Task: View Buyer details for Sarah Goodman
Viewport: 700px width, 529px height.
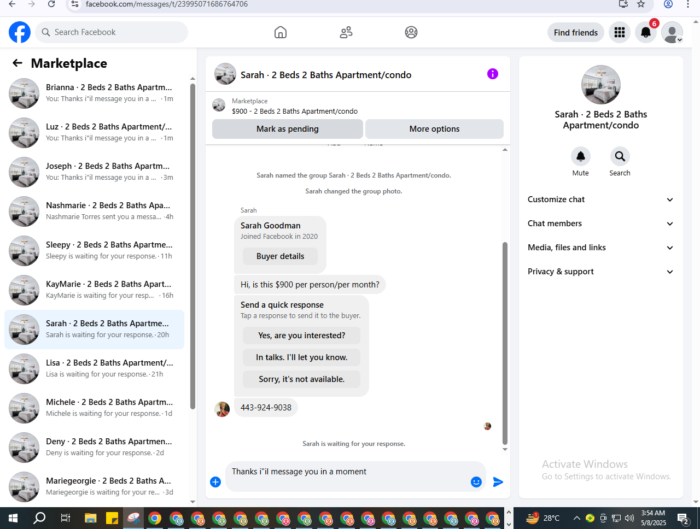Action: [280, 256]
